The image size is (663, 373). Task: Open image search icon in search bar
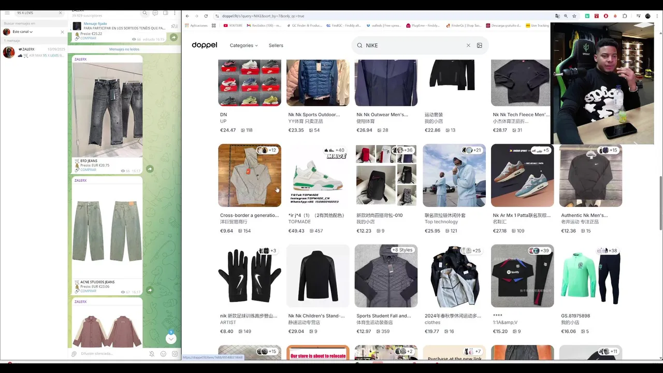point(480,46)
